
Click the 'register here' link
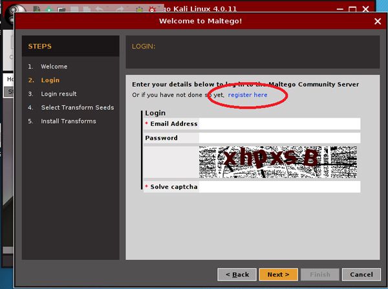point(248,95)
